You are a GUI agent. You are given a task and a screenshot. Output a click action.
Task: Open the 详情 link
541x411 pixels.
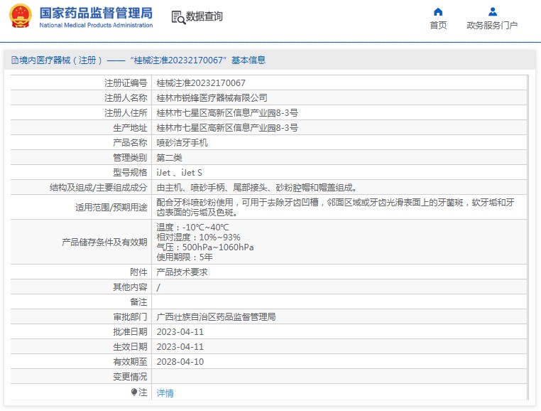tap(165, 393)
